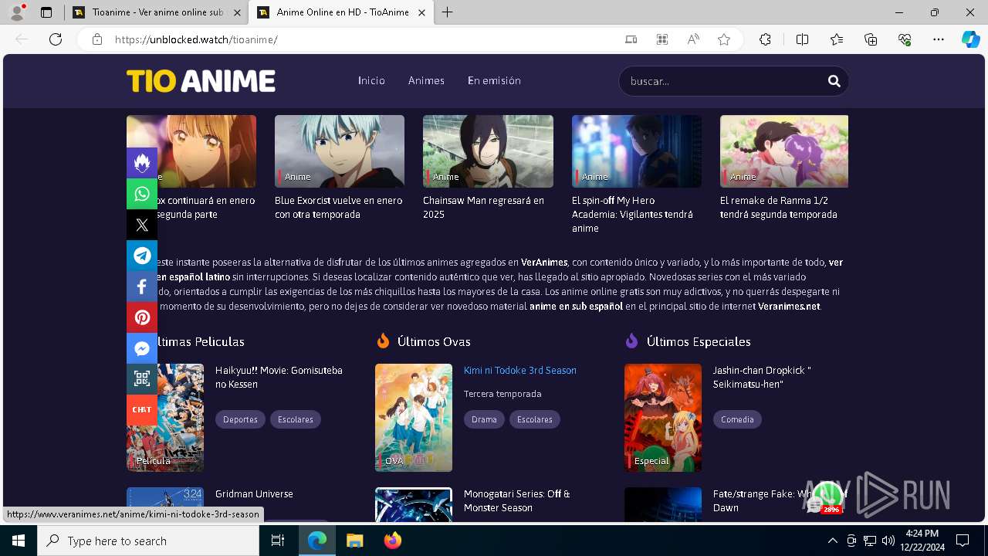Open new tab with plus button
988x556 pixels.
point(448,12)
